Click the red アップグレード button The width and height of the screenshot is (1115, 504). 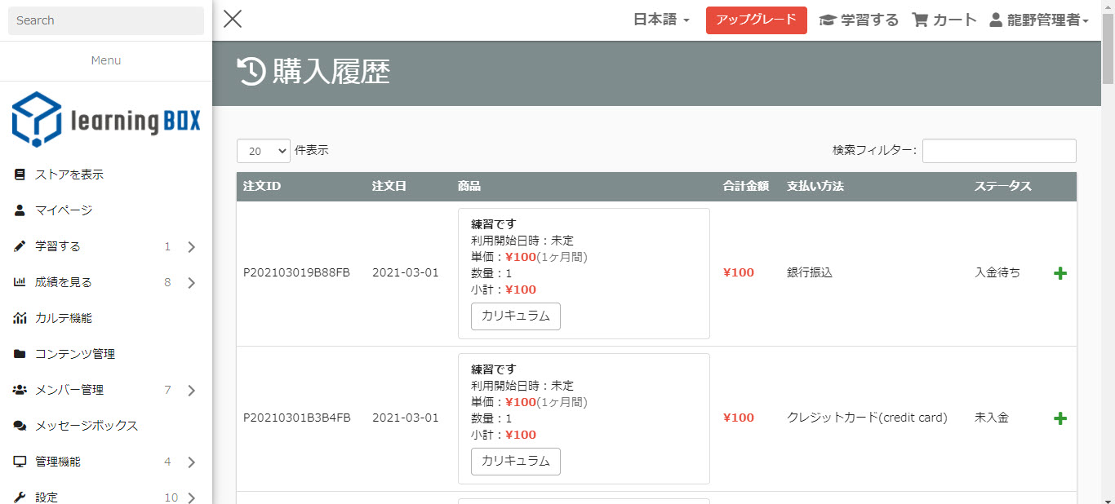756,20
